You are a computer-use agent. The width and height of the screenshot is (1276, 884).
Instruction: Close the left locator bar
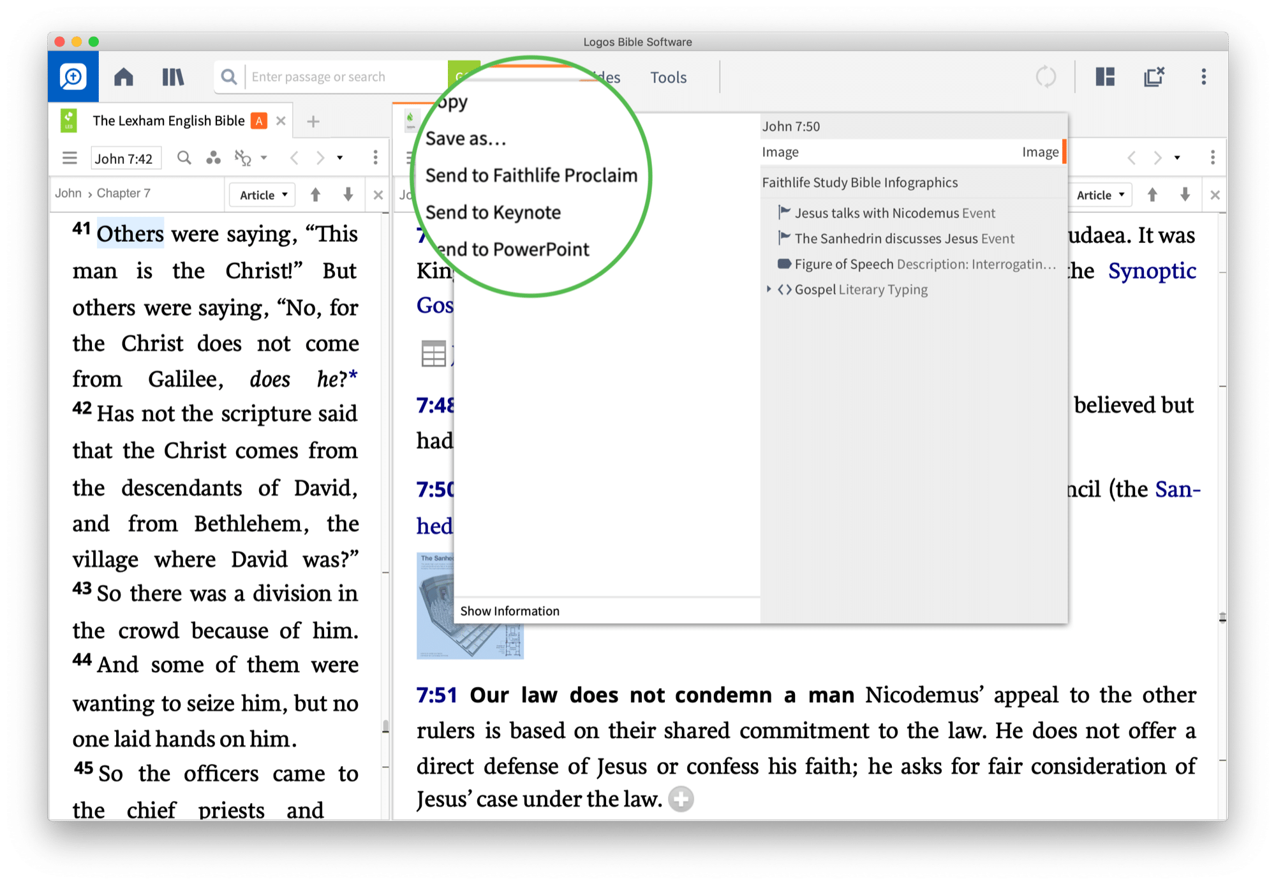tap(378, 195)
